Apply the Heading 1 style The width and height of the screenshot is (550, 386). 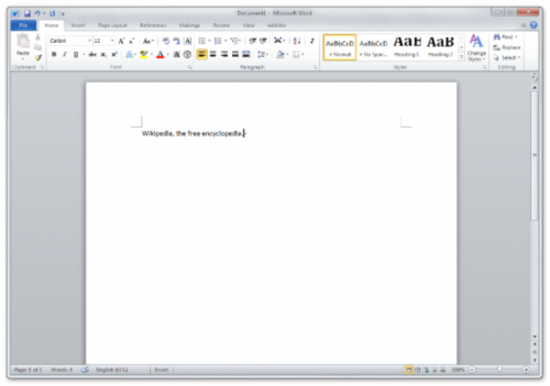pyautogui.click(x=407, y=47)
